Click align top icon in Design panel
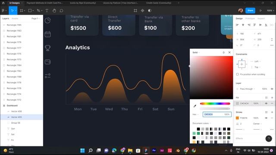The width and height of the screenshot is (276, 155). point(254,25)
